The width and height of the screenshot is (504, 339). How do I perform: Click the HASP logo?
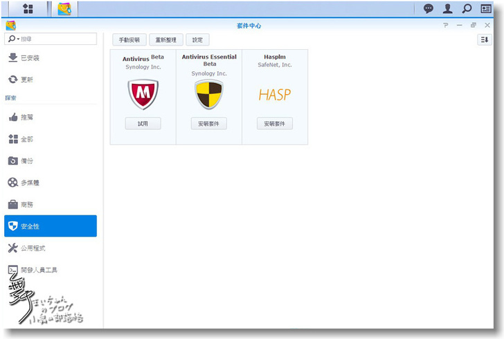pyautogui.click(x=274, y=95)
